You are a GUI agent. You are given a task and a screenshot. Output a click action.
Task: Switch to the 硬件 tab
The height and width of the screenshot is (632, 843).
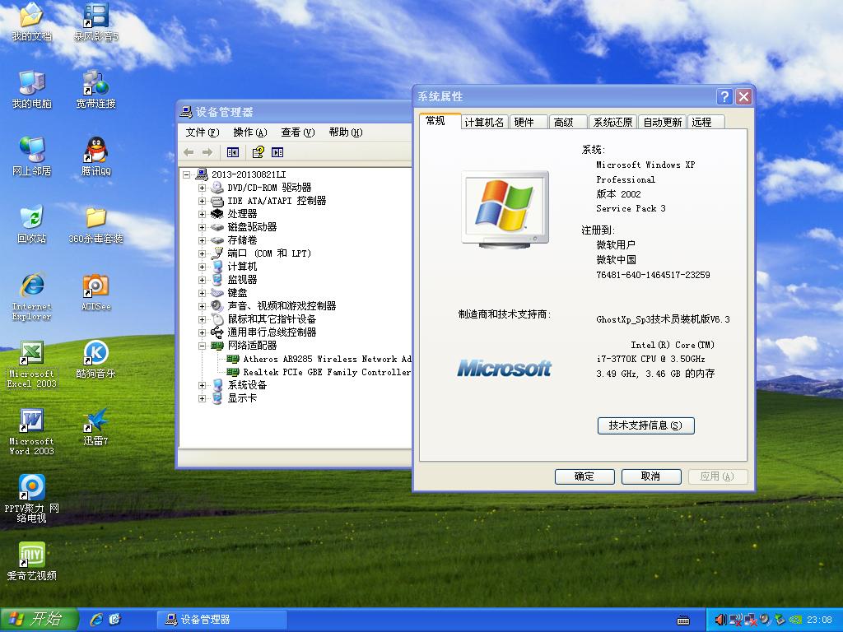[528, 123]
